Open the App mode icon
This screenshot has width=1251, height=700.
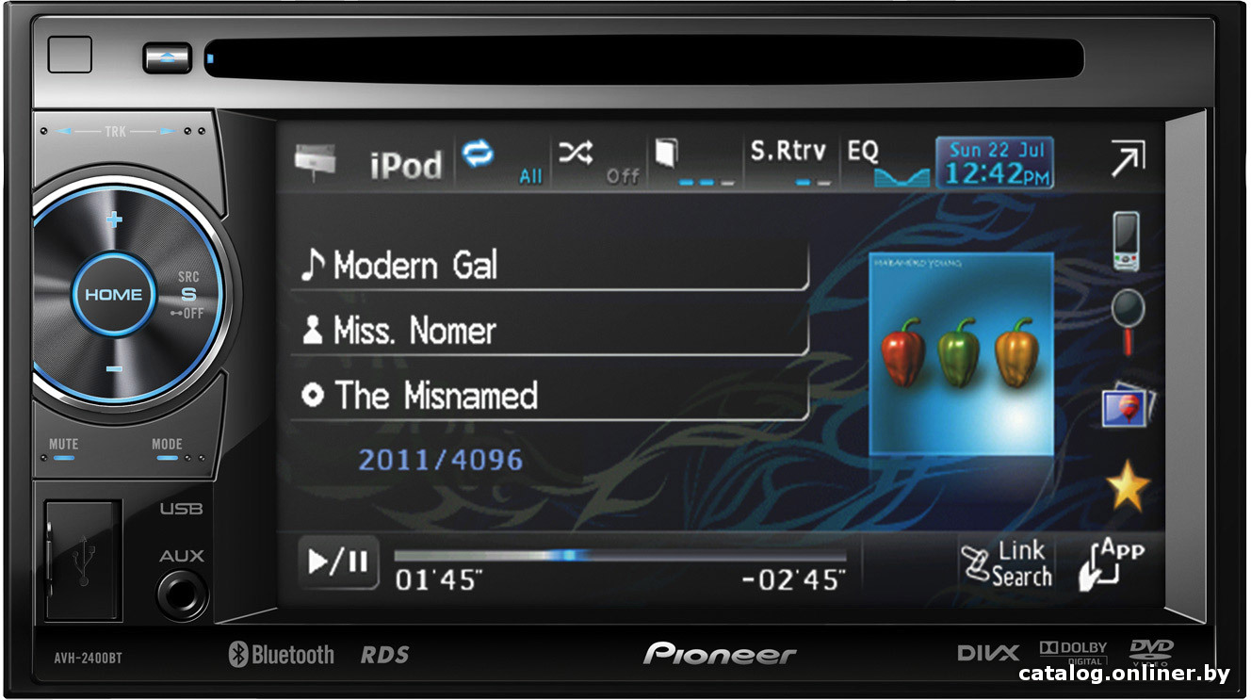(x=1113, y=564)
